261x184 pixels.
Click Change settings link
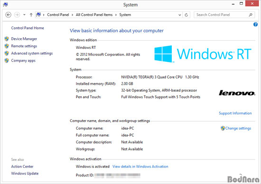238,128
